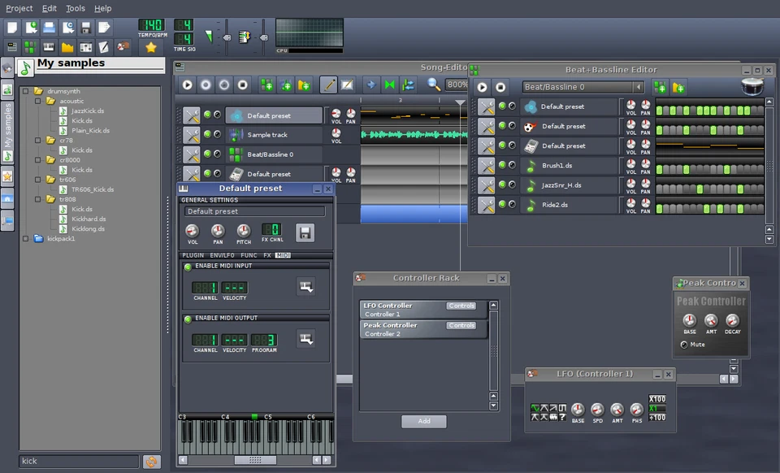Toggle Mute in the Peak Controller window
Screen dimensions: 780x473
[x=683, y=344]
